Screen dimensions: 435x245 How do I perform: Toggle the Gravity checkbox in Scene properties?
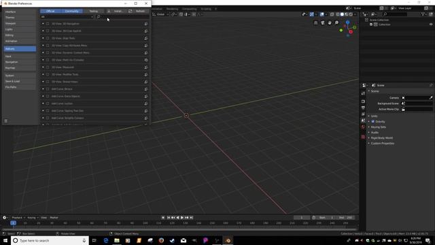373,122
